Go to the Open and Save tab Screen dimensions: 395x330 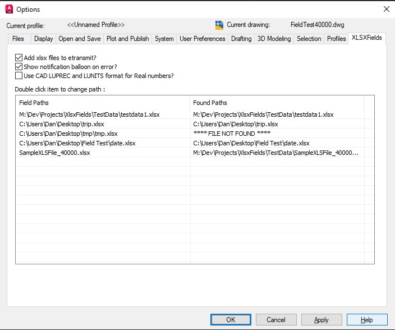[80, 39]
